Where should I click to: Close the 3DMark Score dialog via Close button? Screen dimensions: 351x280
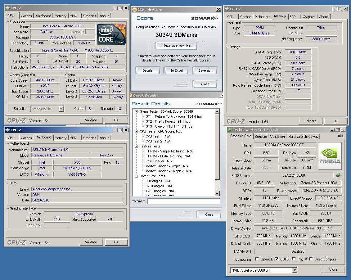(x=205, y=84)
